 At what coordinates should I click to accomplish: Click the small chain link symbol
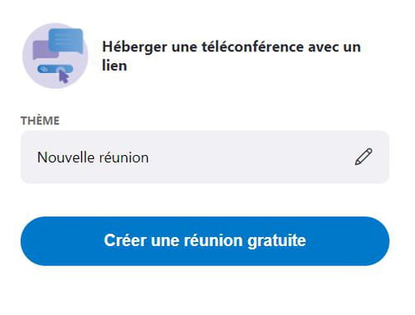(44, 69)
